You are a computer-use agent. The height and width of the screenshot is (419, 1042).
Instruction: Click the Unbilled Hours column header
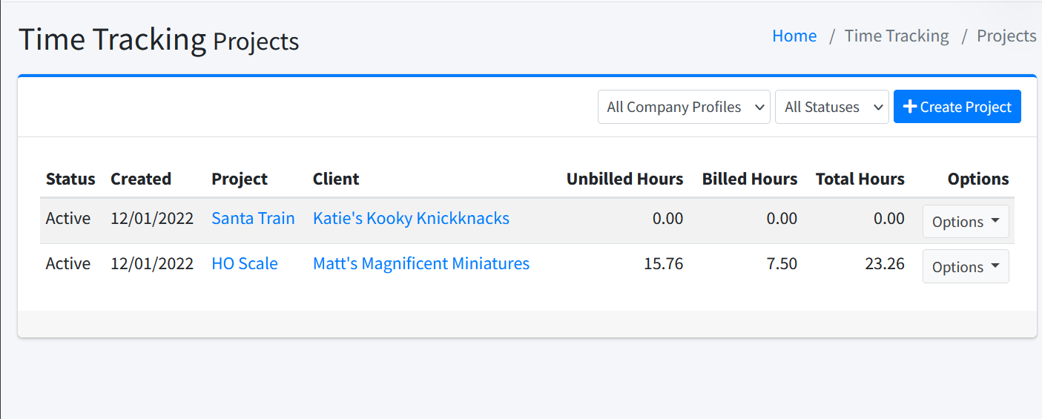pyautogui.click(x=624, y=179)
